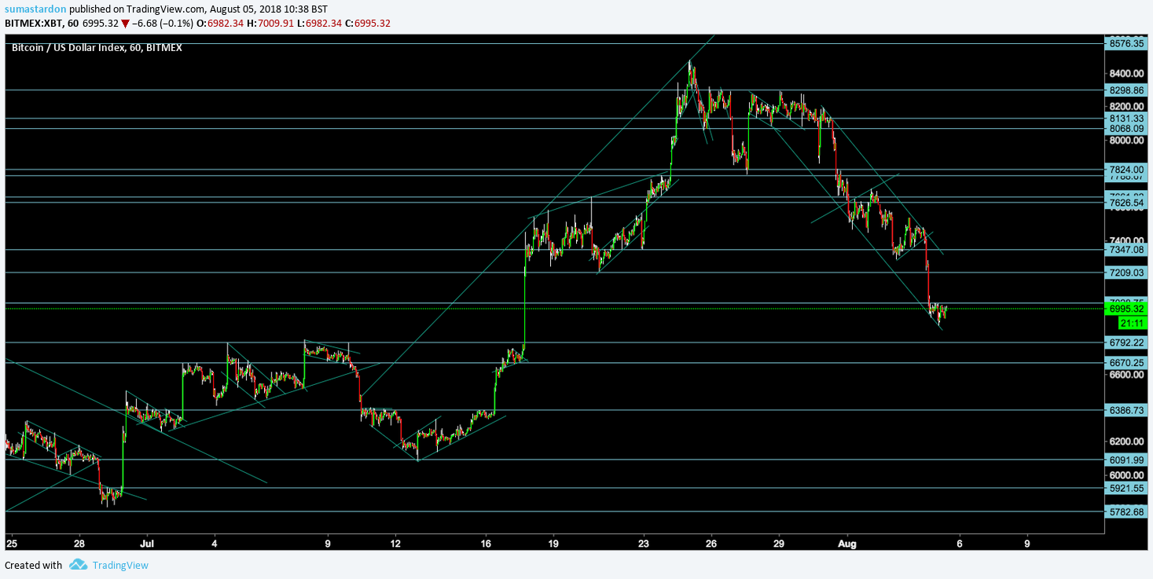Click the Created with caption text

point(33,565)
